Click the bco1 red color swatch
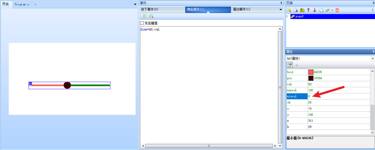This screenshot has height=150, width=375. pyautogui.click(x=311, y=72)
